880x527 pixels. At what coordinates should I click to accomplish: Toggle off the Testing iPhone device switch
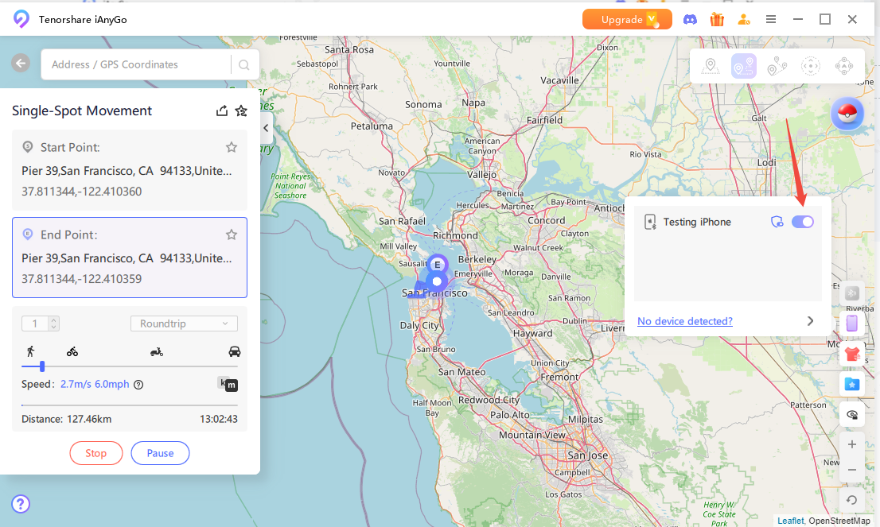point(803,222)
